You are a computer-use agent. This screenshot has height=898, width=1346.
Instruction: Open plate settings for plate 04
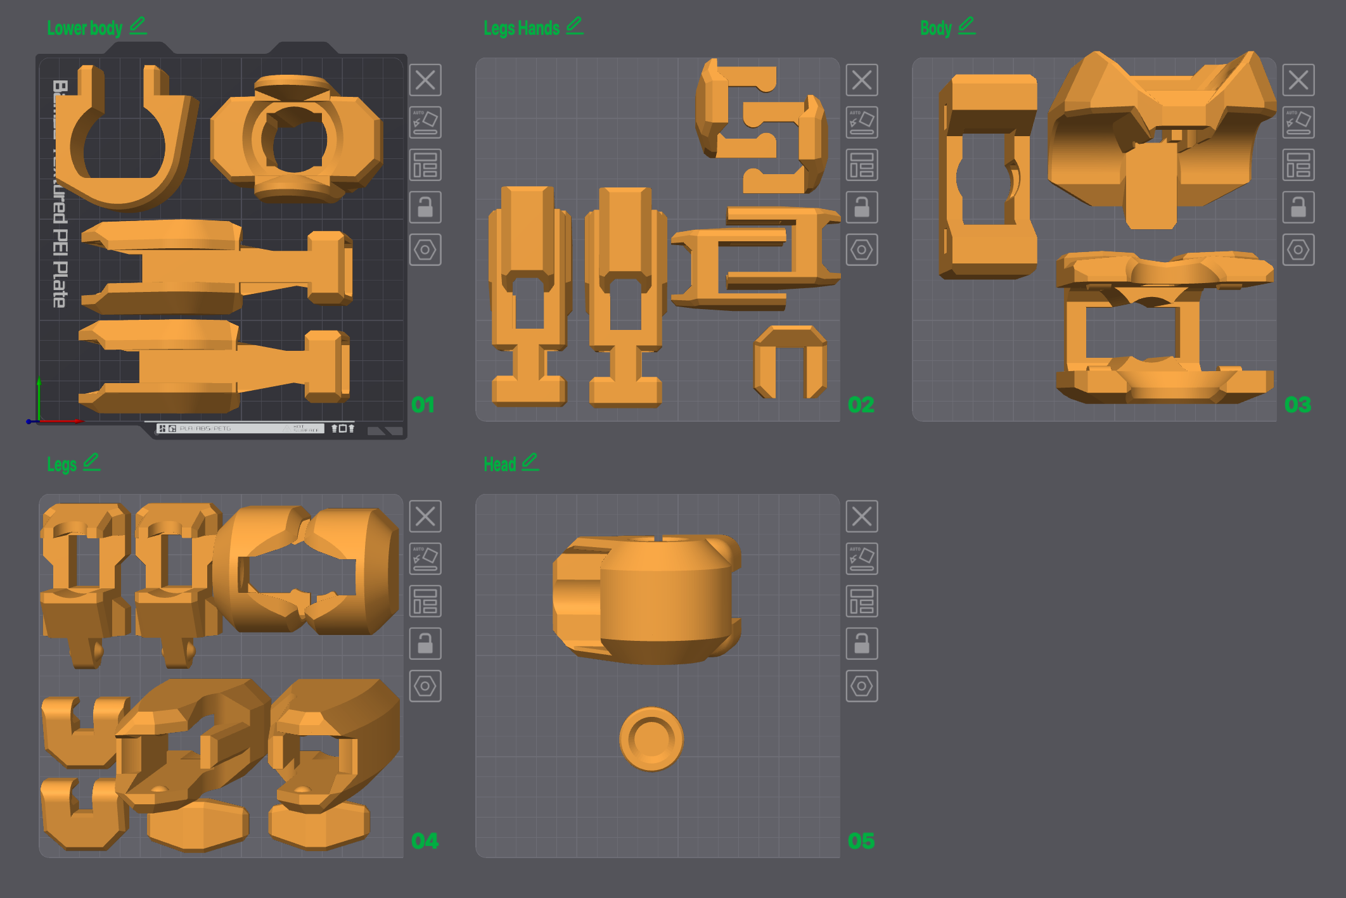[425, 686]
